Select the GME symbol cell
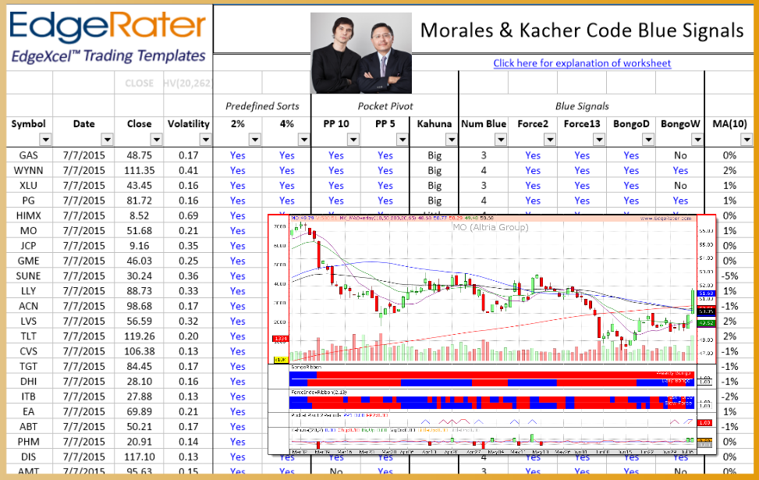This screenshot has height=480, width=759. (29, 261)
